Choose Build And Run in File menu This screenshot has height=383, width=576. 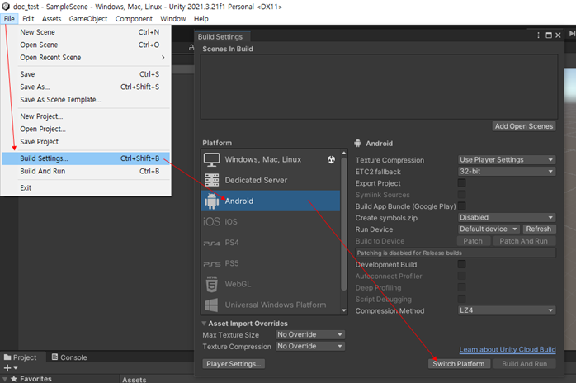pos(86,172)
